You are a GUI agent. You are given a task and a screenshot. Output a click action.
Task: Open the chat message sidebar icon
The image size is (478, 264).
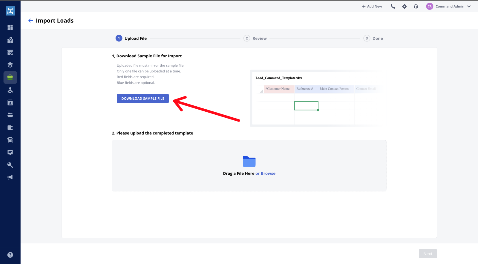tap(10, 152)
